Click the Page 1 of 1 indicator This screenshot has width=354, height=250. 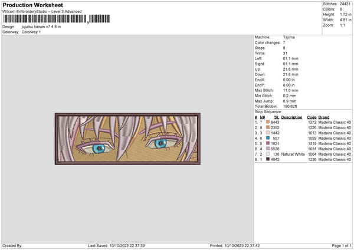click(342, 246)
